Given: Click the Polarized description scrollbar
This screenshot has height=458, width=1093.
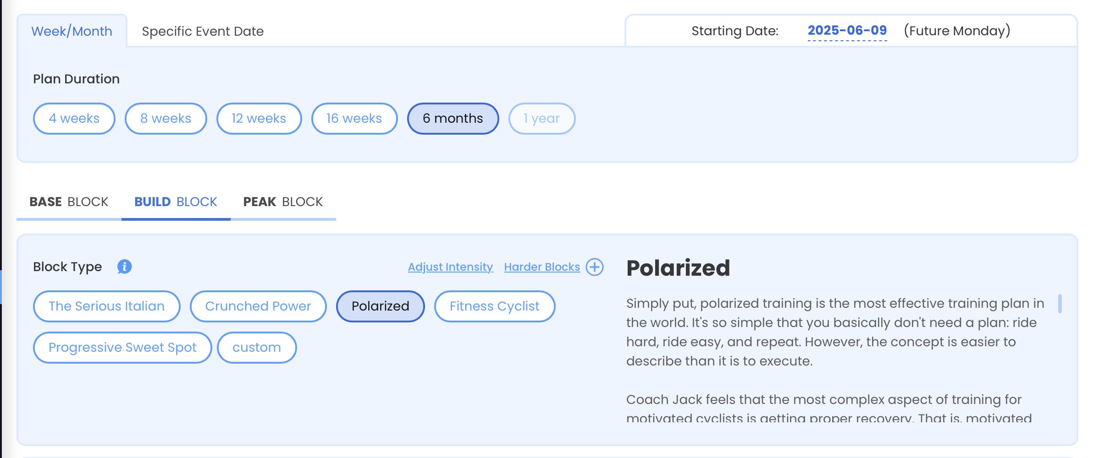Looking at the screenshot, I should click(x=1060, y=304).
